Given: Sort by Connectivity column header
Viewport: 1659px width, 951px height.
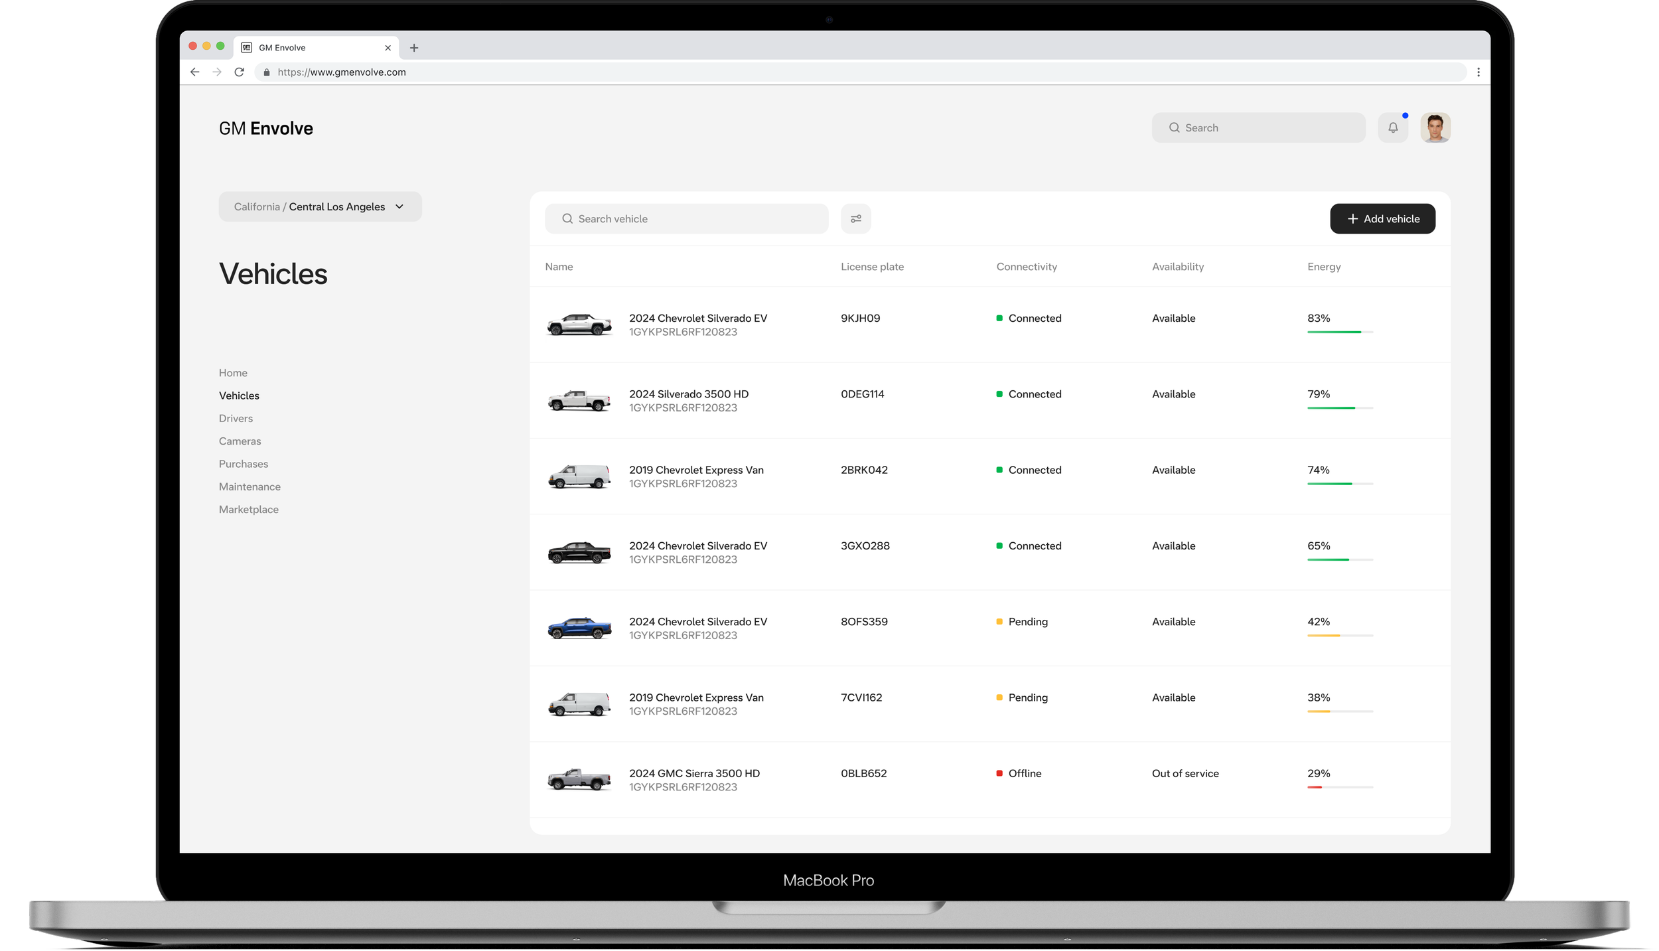Looking at the screenshot, I should click(1026, 266).
